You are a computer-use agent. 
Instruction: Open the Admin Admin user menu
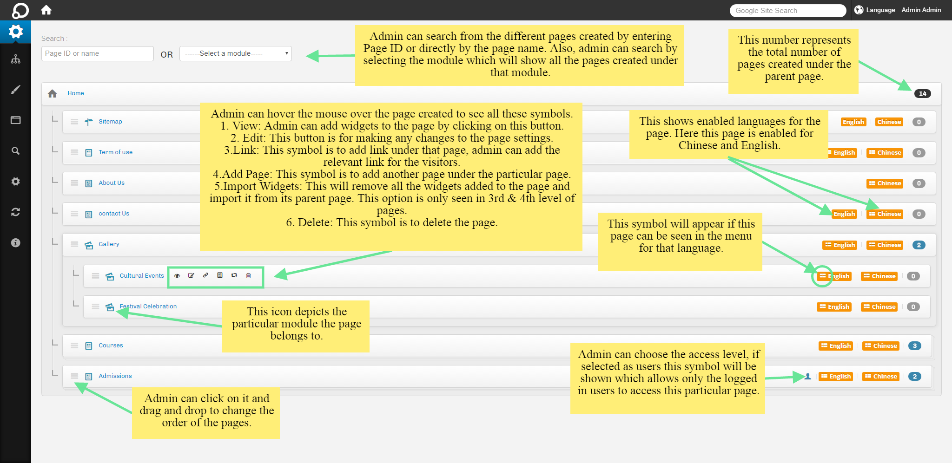[921, 10]
